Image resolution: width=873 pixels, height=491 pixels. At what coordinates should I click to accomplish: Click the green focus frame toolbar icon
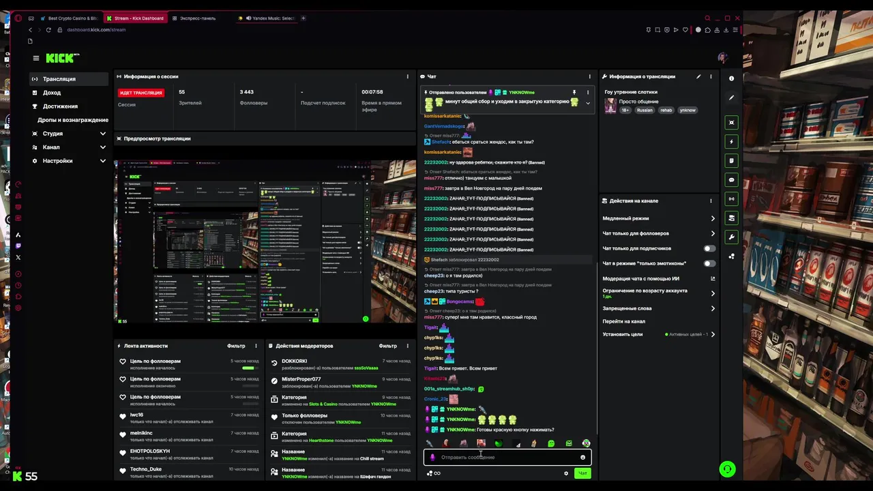[731, 123]
